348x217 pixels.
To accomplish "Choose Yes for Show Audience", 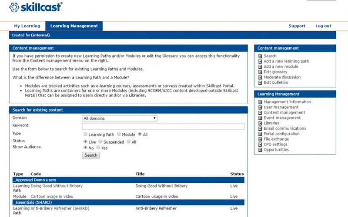I will [98, 147].
